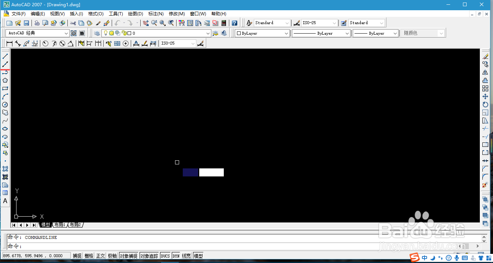The width and height of the screenshot is (493, 263).
Task: Open the 文件(F) menu
Action: click(x=18, y=14)
